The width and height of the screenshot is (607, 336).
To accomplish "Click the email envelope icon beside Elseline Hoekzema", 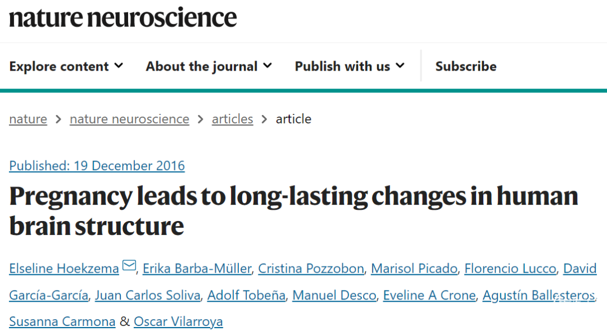I will coord(129,266).
